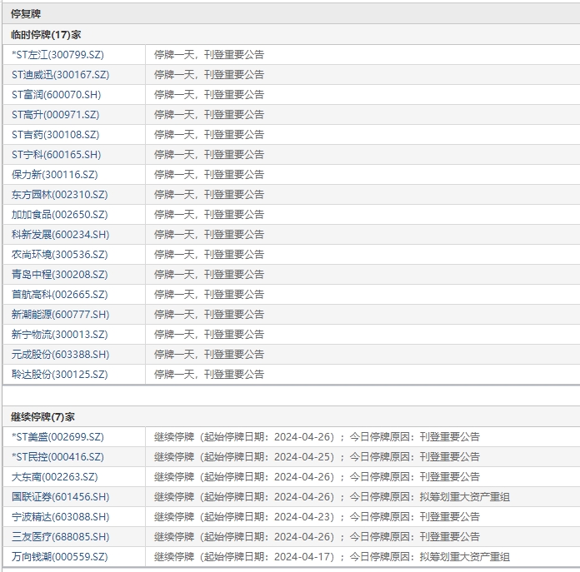
Task: Open 首航高科(002665.SZ) stock link
Action: pyautogui.click(x=59, y=295)
